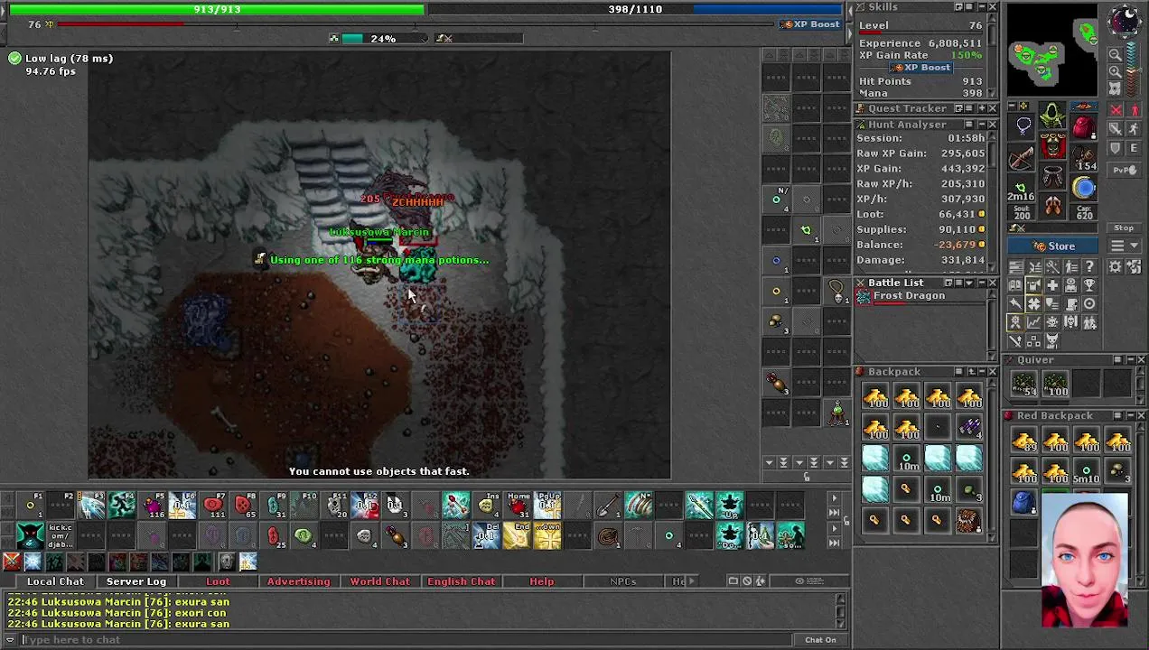Viewport: 1149px width, 650px height.
Task: Zoom in the minimap with the plus magnifier
Action: [1115, 71]
